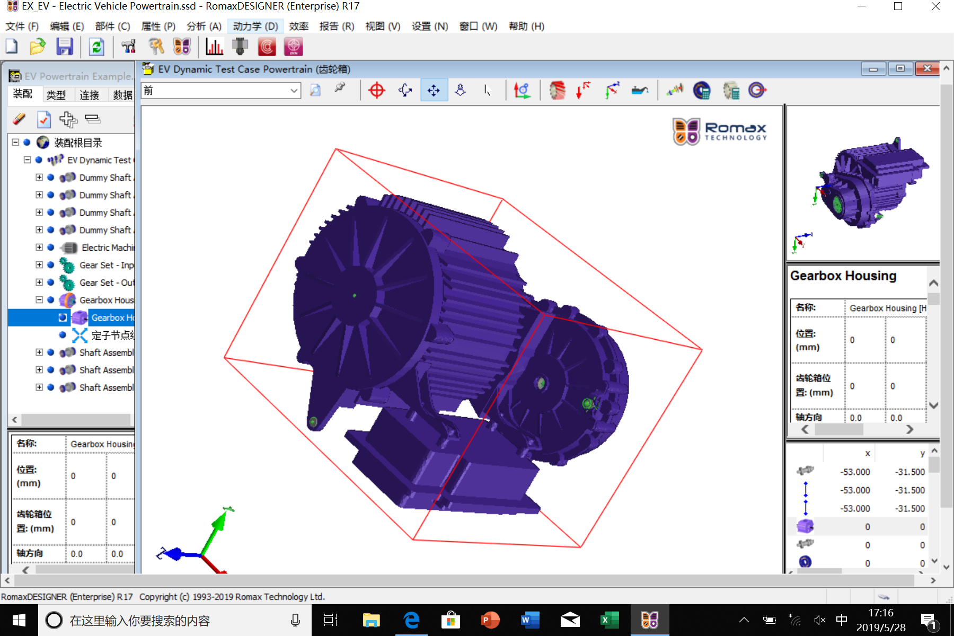This screenshot has height=636, width=954.
Task: Toggle blue dot for 装配根目录 row
Action: (x=27, y=143)
